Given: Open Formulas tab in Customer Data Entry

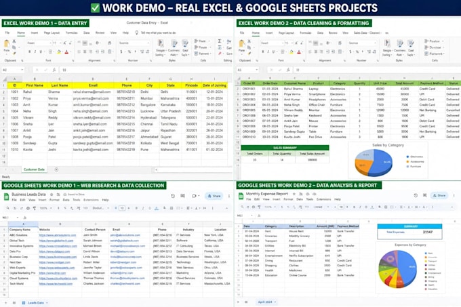Looking at the screenshot, I should point(71,33).
